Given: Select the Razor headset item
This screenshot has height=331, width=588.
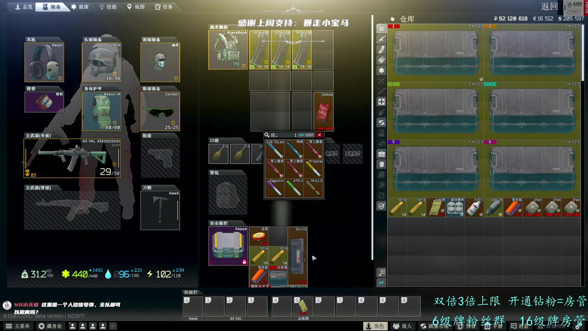Looking at the screenshot, I should point(44,62).
